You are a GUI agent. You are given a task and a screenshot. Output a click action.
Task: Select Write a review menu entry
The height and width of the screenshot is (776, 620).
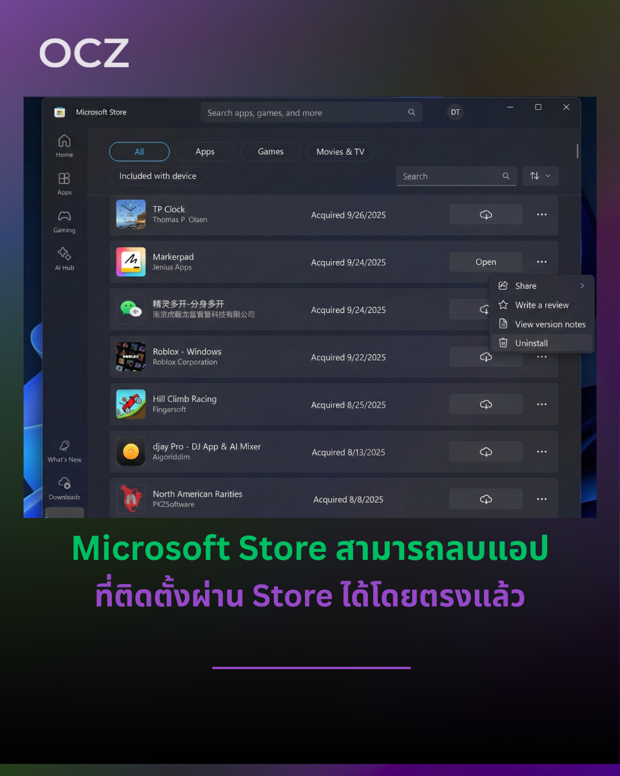point(542,305)
